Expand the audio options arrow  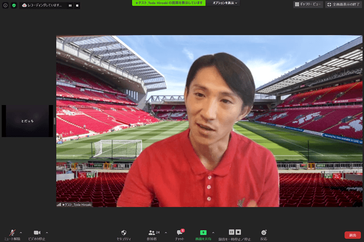[21, 232]
